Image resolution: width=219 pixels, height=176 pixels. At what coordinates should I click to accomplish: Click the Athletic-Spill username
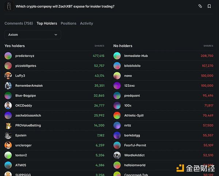point(134,116)
